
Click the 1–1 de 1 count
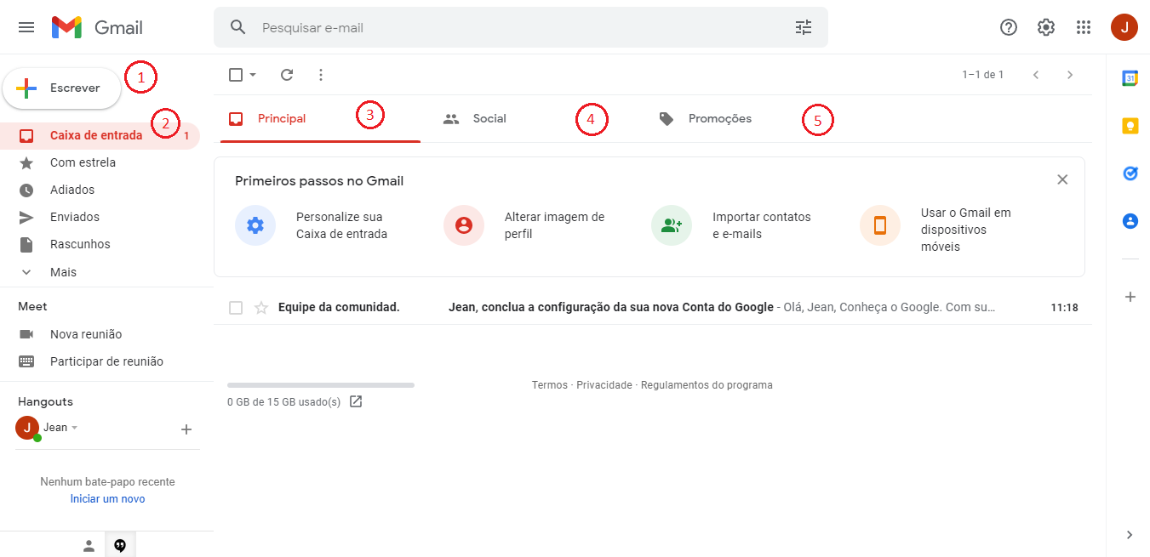(x=983, y=75)
